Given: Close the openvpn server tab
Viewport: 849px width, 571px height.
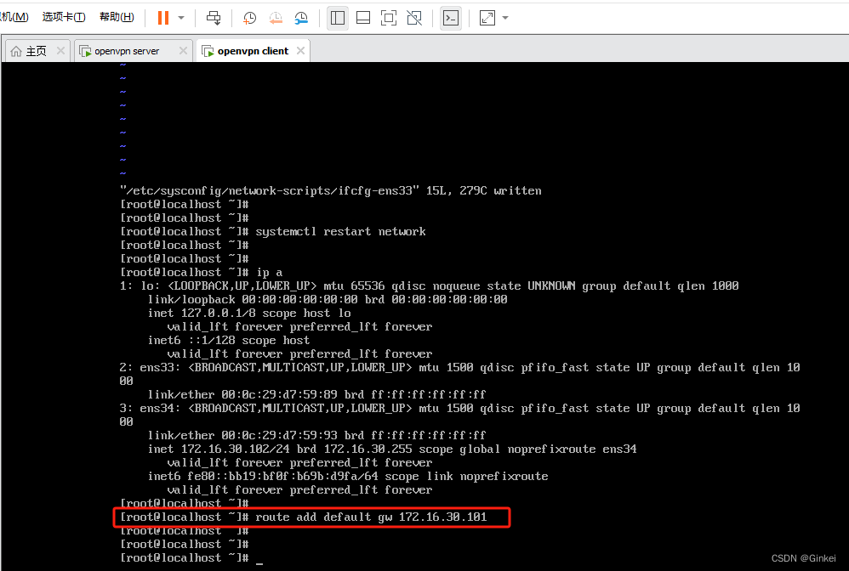Looking at the screenshot, I should tap(183, 50).
